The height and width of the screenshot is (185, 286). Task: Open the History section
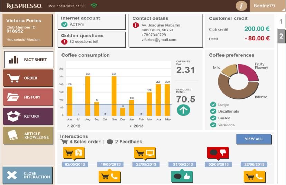(x=28, y=97)
